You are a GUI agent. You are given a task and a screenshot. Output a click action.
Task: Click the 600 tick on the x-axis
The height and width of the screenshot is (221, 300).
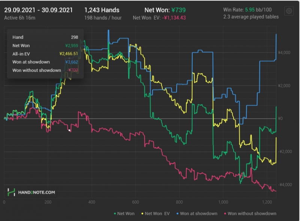135,202
